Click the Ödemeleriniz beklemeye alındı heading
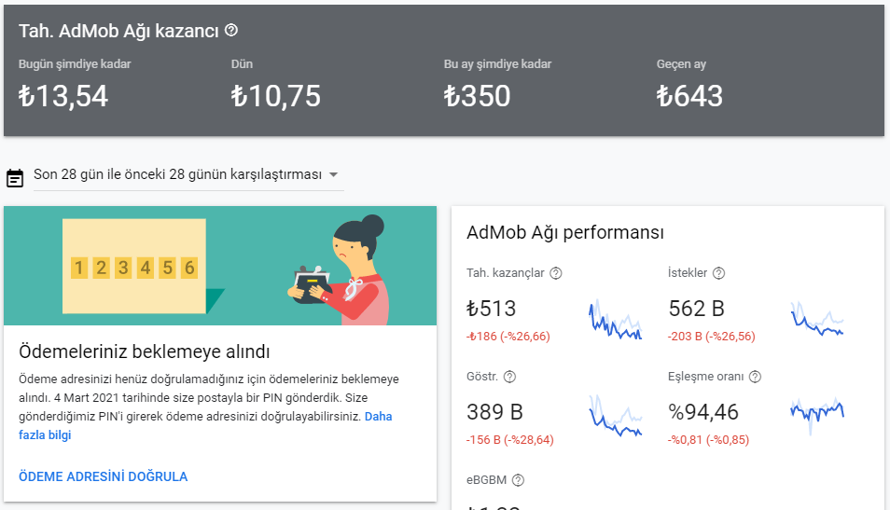Image resolution: width=890 pixels, height=510 pixels. tap(145, 351)
